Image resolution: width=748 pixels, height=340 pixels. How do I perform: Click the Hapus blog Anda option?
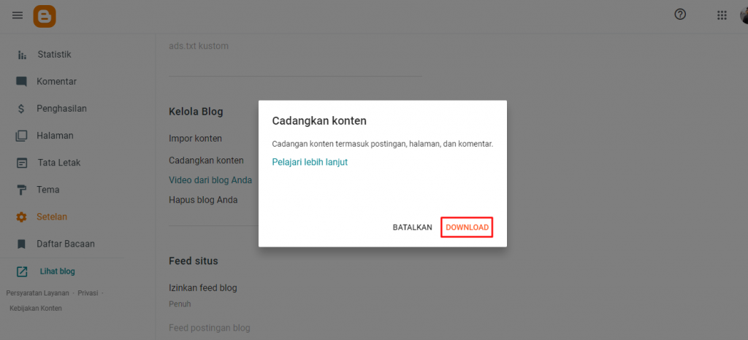point(203,199)
